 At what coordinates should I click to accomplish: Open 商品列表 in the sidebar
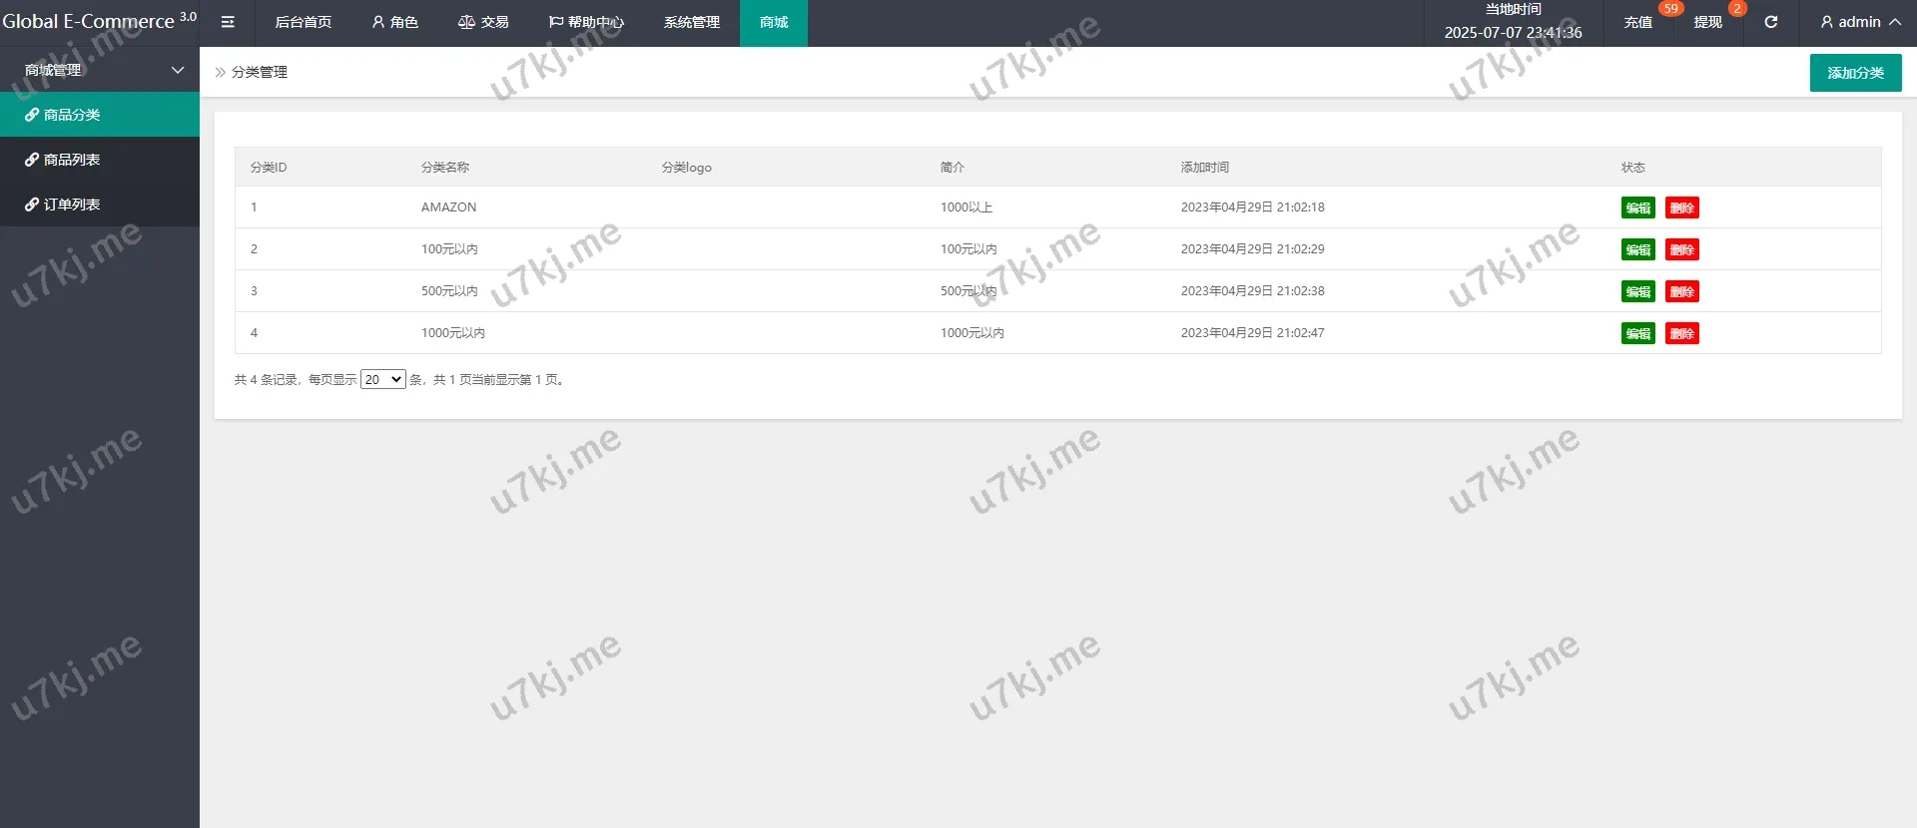tap(72, 160)
